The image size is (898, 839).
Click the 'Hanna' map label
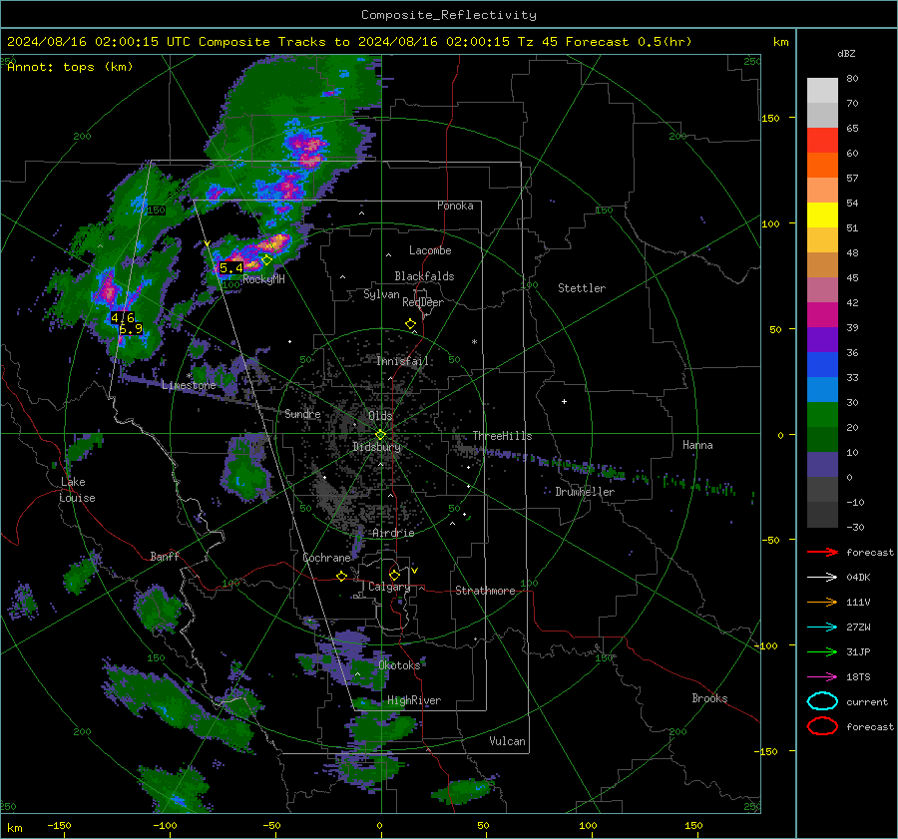(697, 445)
